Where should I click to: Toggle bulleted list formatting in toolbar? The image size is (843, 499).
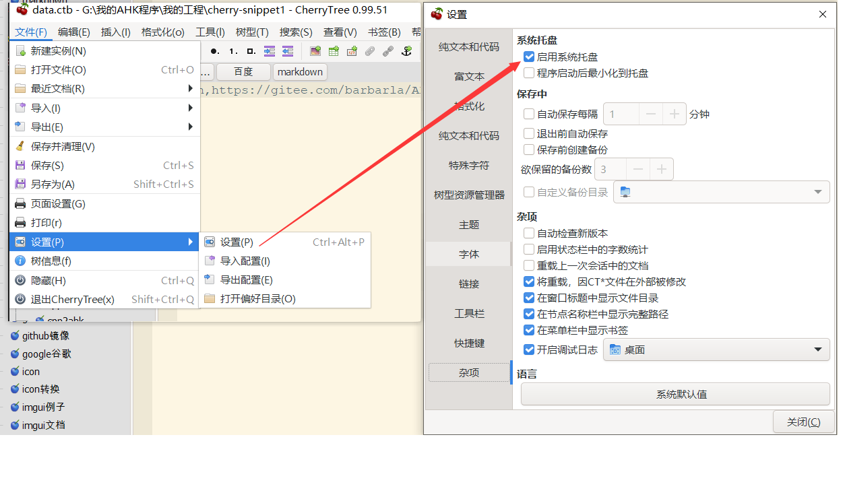214,51
